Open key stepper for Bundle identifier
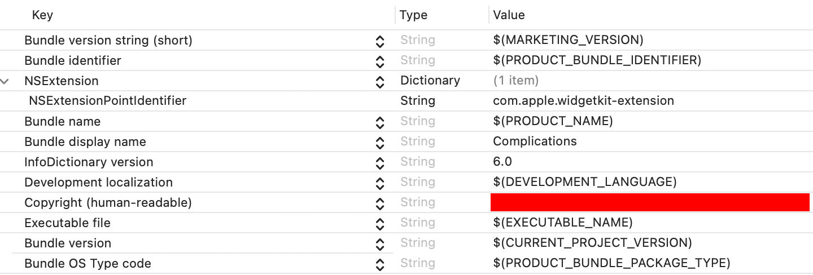Screen dimensions: 813x275 [x=380, y=61]
